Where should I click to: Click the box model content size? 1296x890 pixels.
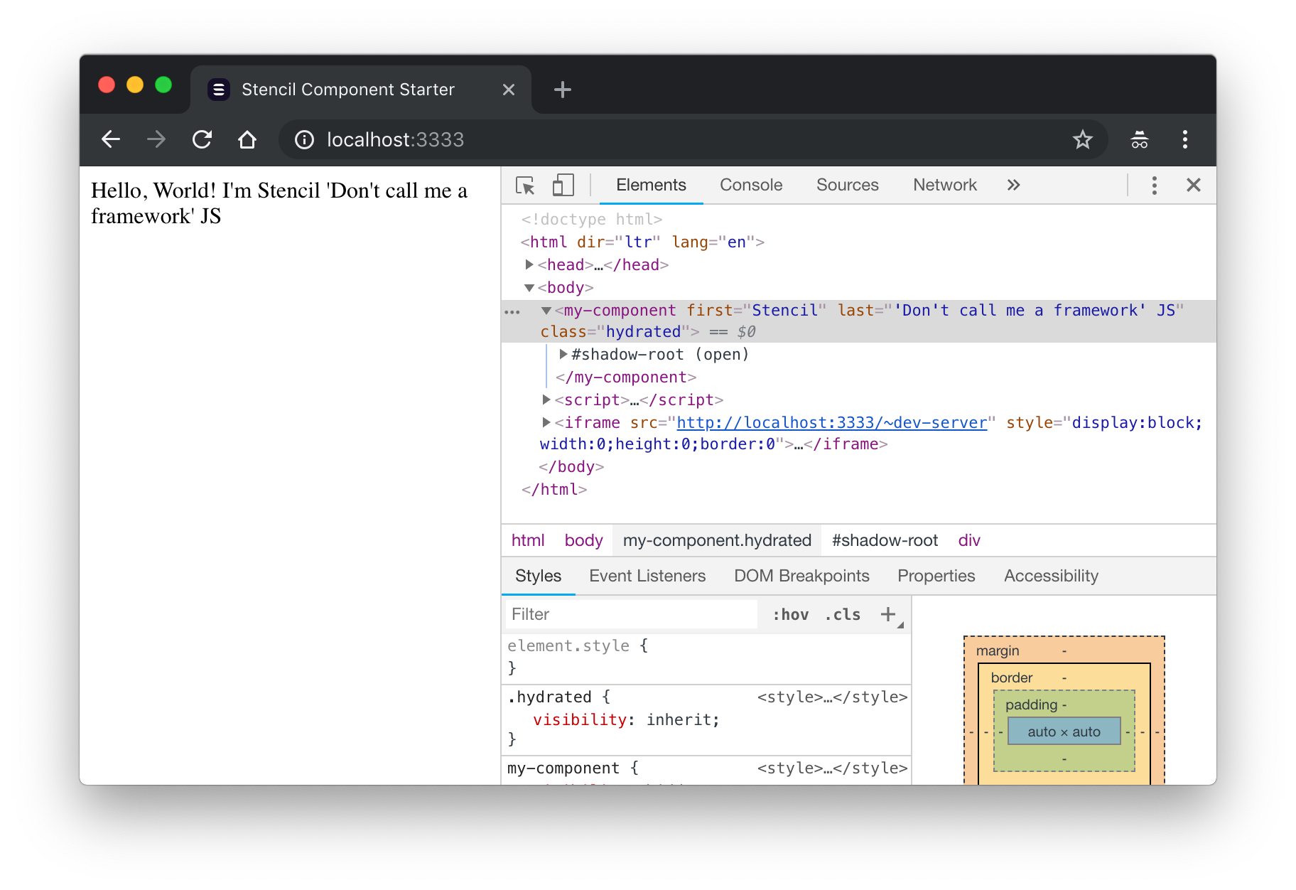click(x=1064, y=731)
